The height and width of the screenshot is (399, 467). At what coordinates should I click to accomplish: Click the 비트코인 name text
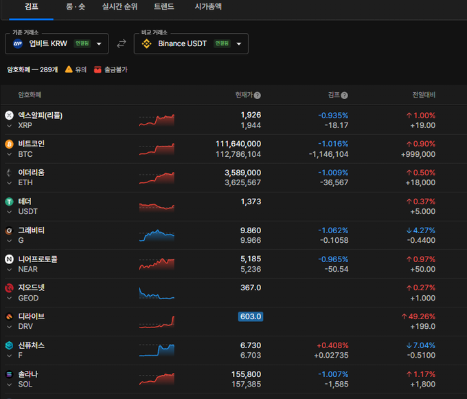click(32, 144)
